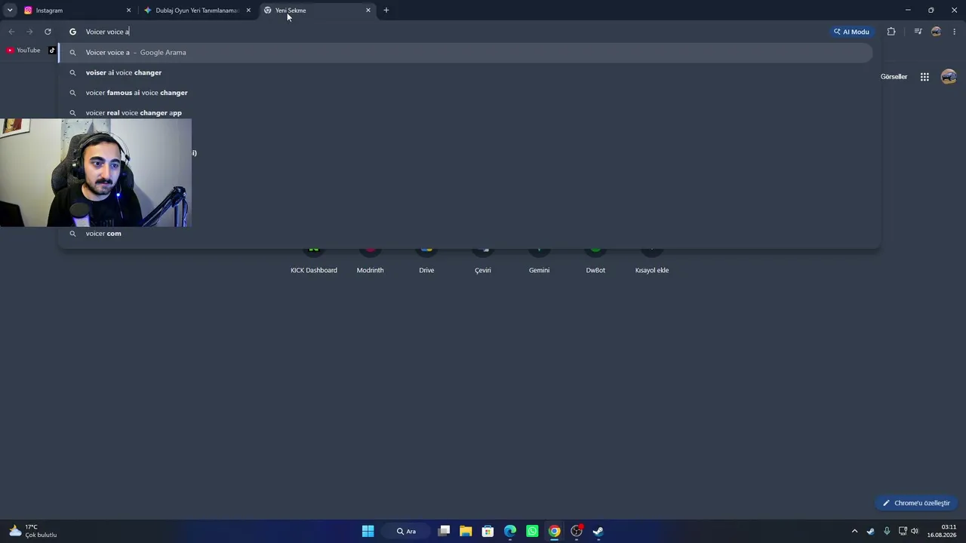This screenshot has height=543, width=966.
Task: Click the taskbar Ara search box
Action: (x=407, y=531)
